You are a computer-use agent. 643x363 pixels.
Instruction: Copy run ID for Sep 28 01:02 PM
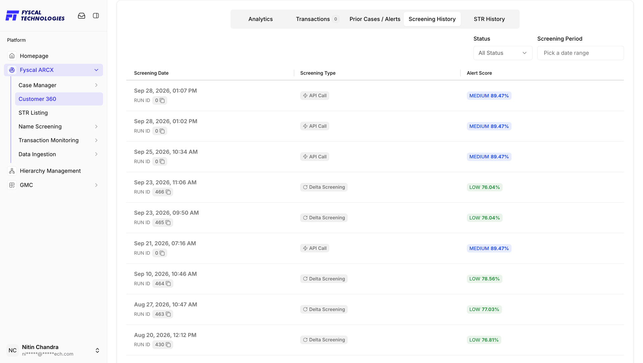pos(162,131)
